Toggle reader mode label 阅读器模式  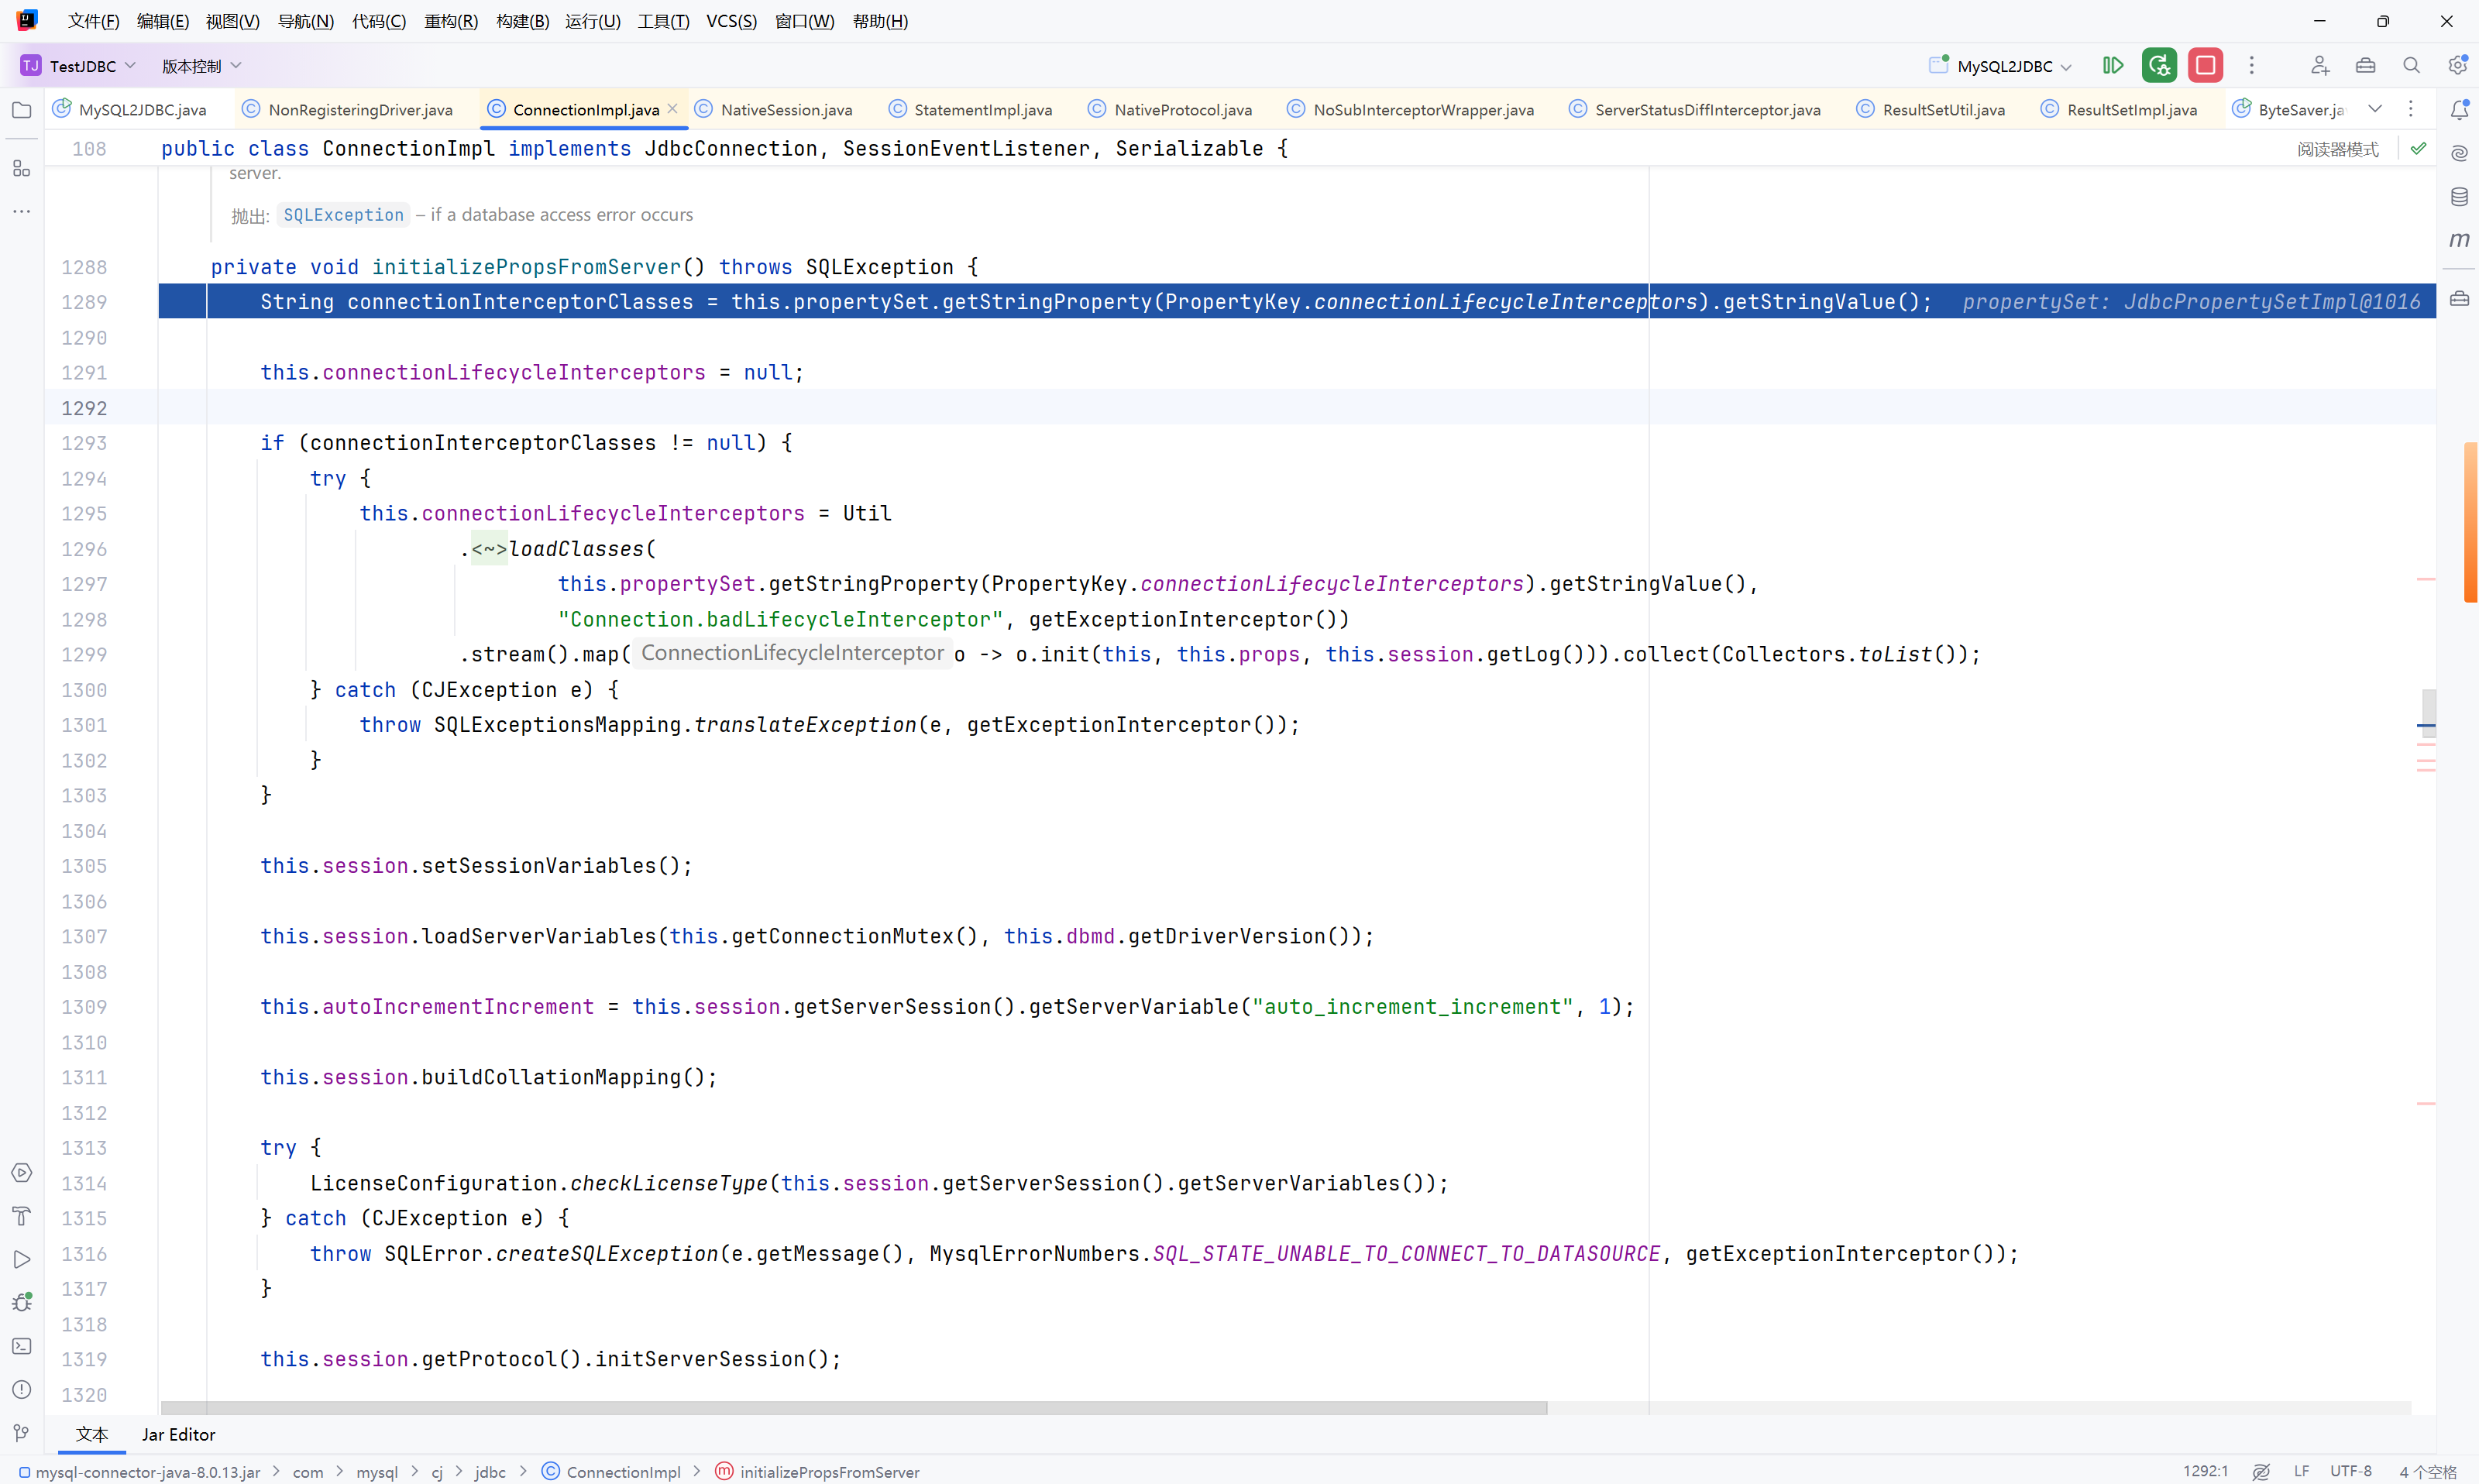2337,149
